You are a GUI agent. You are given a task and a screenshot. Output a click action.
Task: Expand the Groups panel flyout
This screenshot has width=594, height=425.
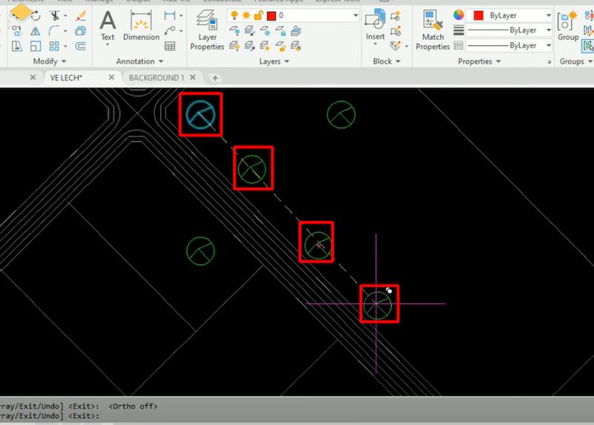[x=576, y=61]
